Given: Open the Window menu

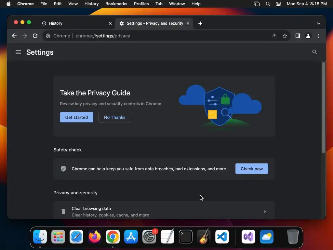Looking at the screenshot, I should (177, 4).
